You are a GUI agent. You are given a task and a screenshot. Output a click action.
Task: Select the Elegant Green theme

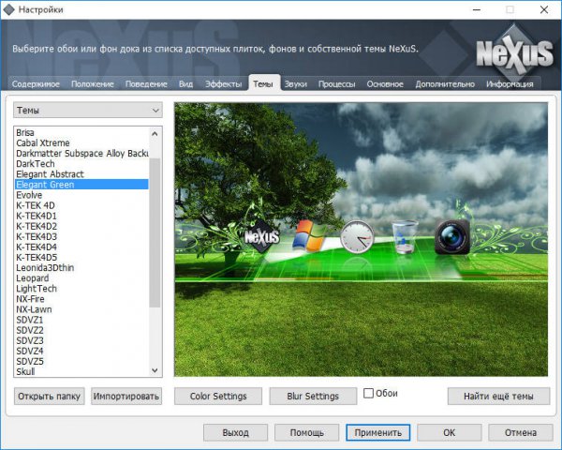tap(81, 185)
